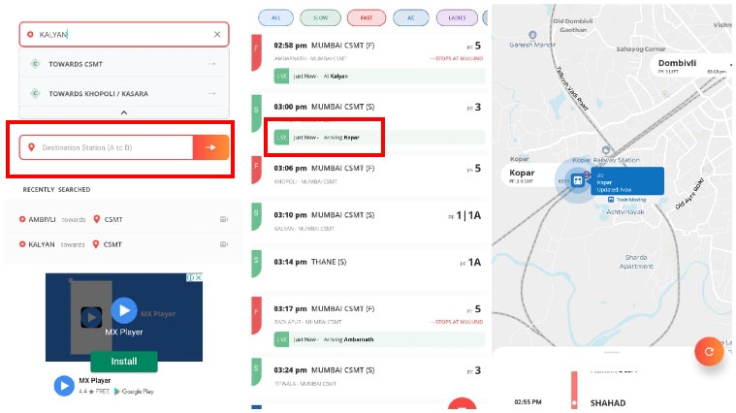This screenshot has width=736, height=413.
Task: Select the FAST trains filter
Action: coord(367,17)
